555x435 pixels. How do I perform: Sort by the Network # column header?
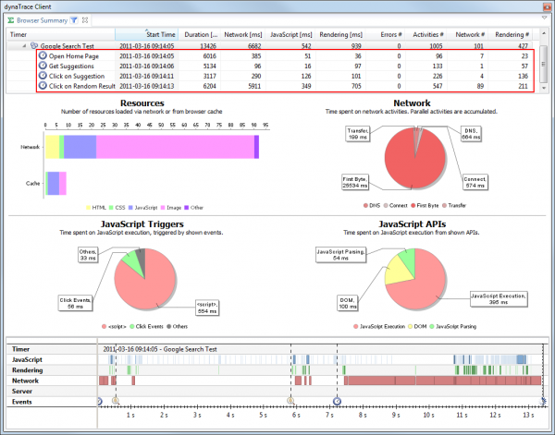tap(467, 34)
